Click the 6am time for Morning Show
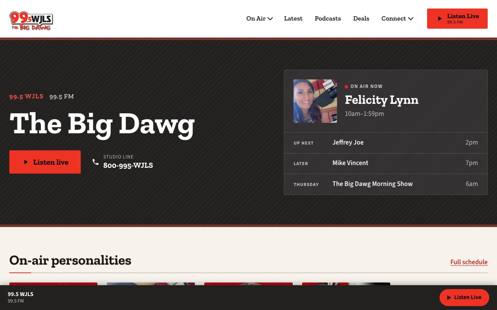This screenshot has width=497, height=310. 472,184
